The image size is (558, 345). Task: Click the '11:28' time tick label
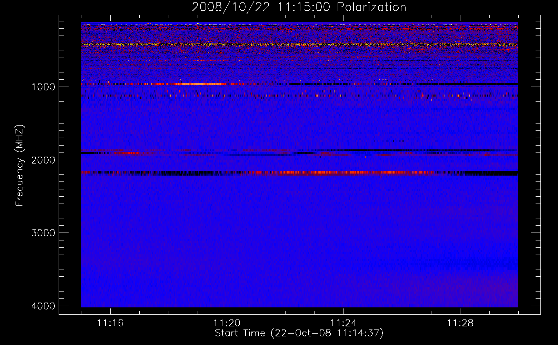[460, 323]
